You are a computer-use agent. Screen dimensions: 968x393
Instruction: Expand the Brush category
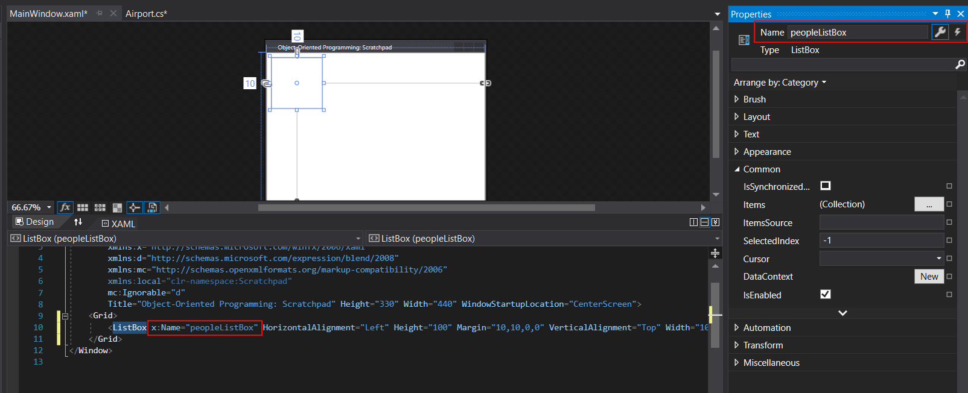[736, 99]
